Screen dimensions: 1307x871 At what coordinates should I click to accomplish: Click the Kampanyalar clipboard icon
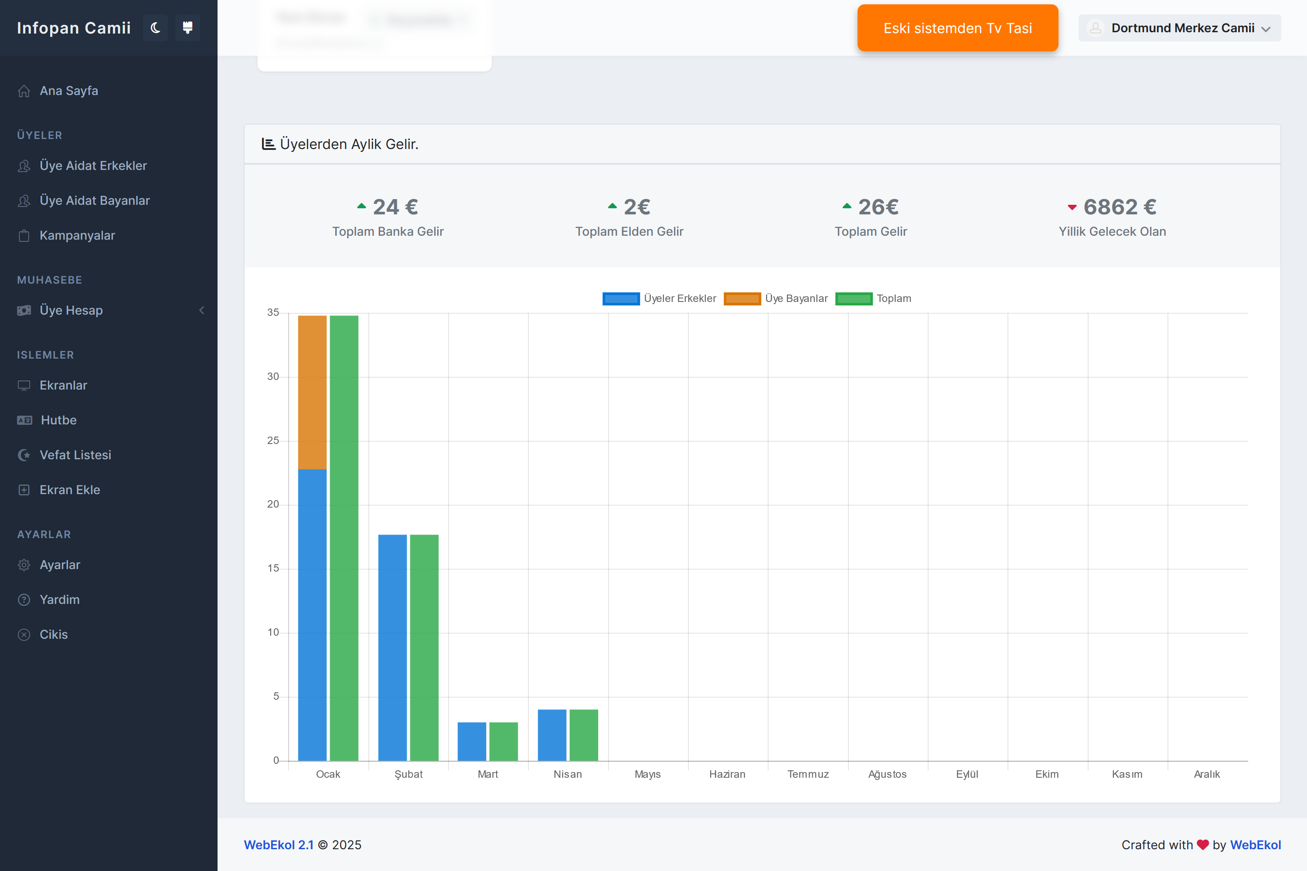[x=24, y=236]
